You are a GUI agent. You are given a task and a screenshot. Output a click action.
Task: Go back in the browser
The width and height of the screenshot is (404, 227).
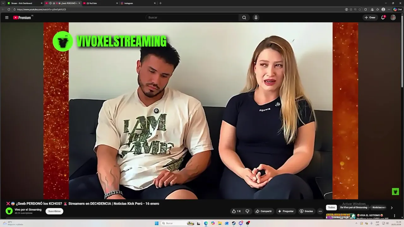pyautogui.click(x=3, y=9)
